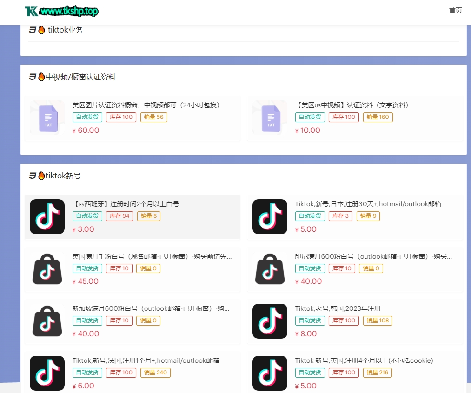The image size is (471, 393).
Task: Click the tkshp.top site logo
Action: click(x=61, y=11)
